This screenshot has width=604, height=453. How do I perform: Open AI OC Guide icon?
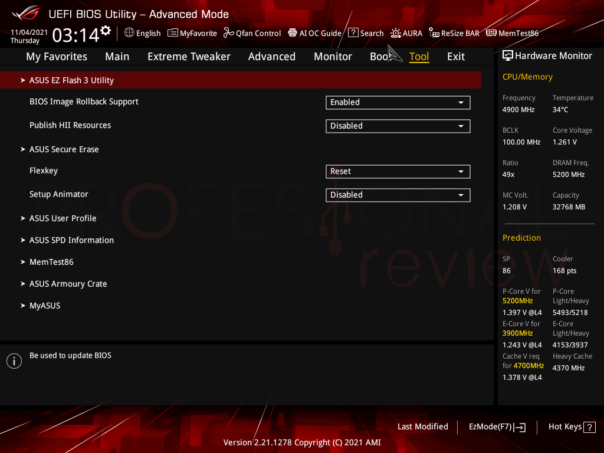tap(293, 33)
